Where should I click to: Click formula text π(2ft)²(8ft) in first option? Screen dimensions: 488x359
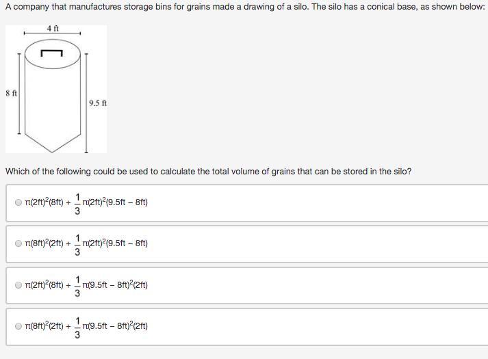tap(44, 202)
